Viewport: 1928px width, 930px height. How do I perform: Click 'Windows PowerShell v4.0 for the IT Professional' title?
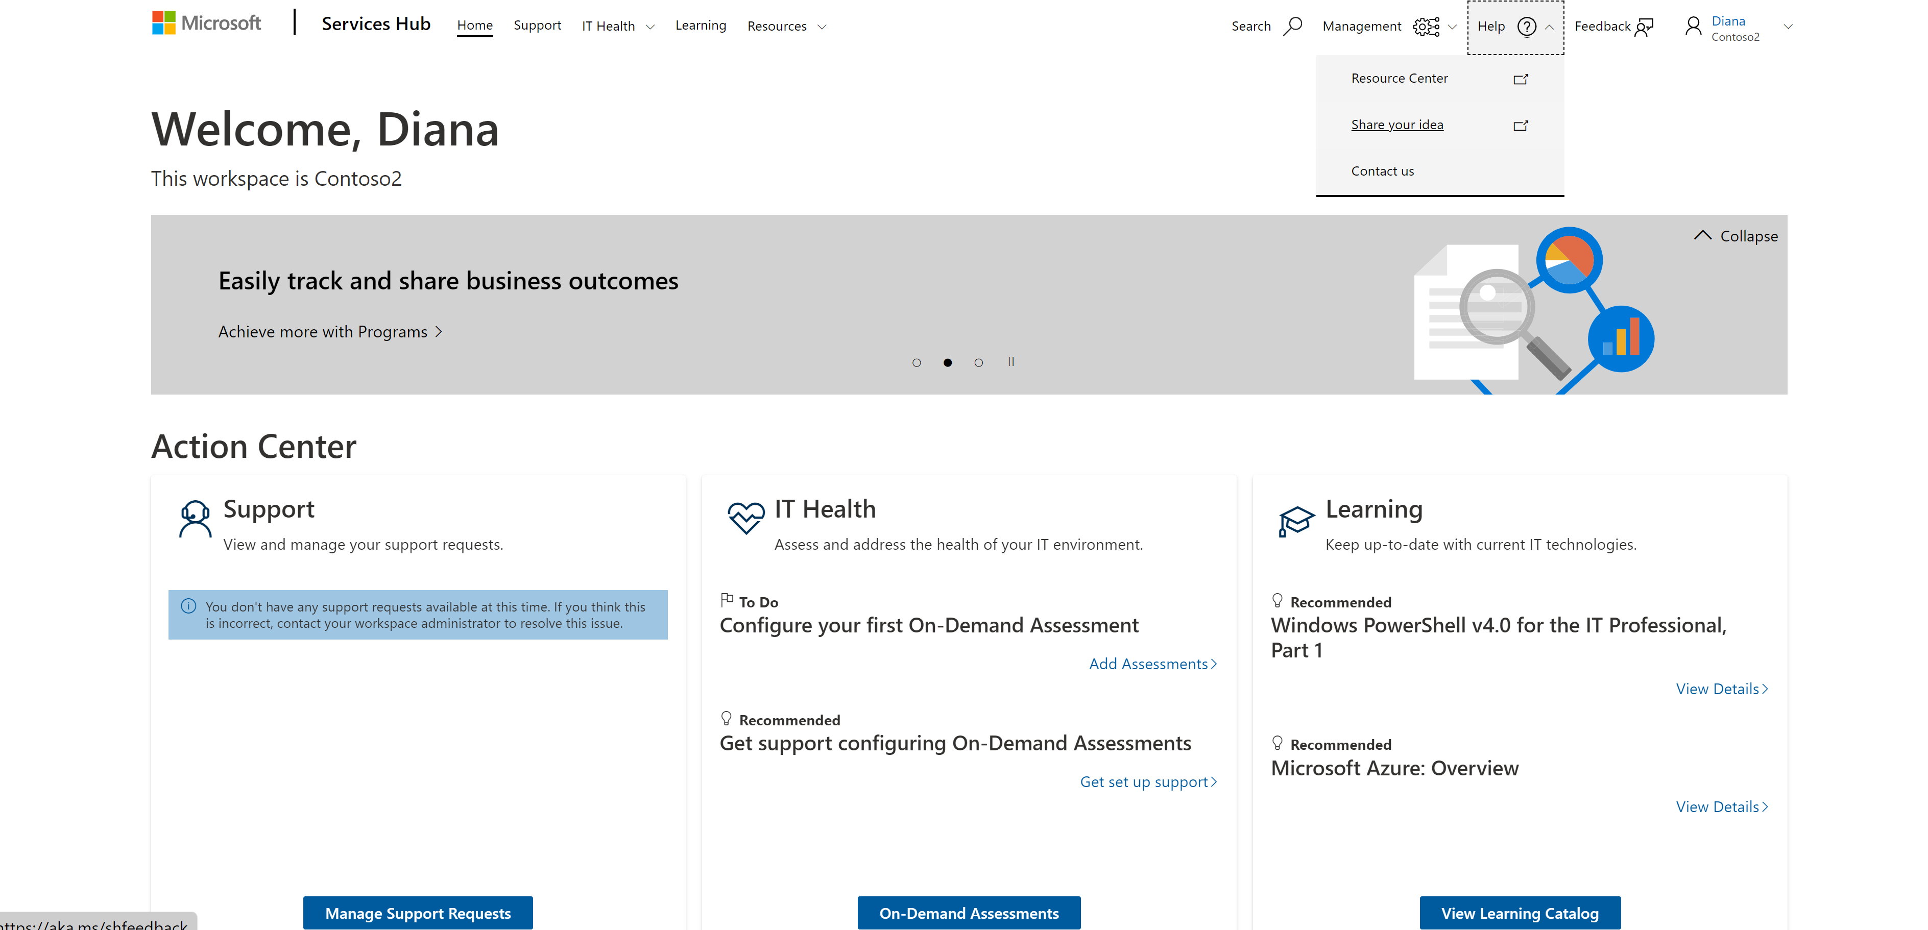pyautogui.click(x=1499, y=638)
